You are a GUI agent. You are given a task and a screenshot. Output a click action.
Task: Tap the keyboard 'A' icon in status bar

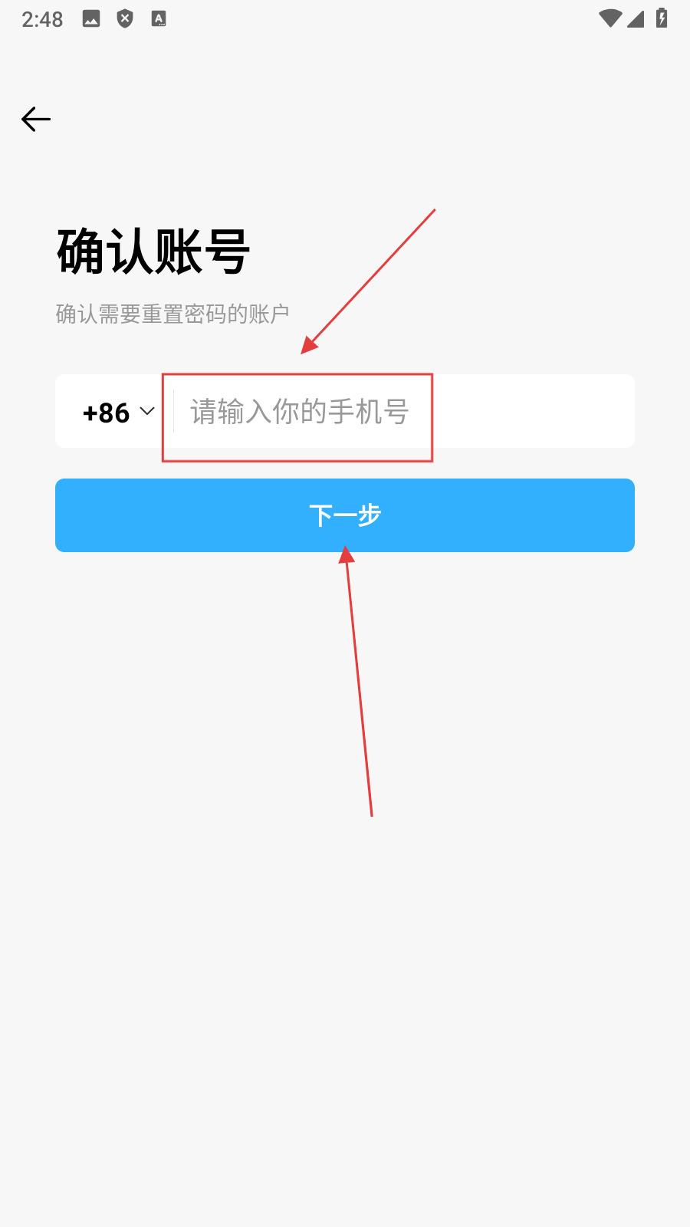[x=159, y=19]
